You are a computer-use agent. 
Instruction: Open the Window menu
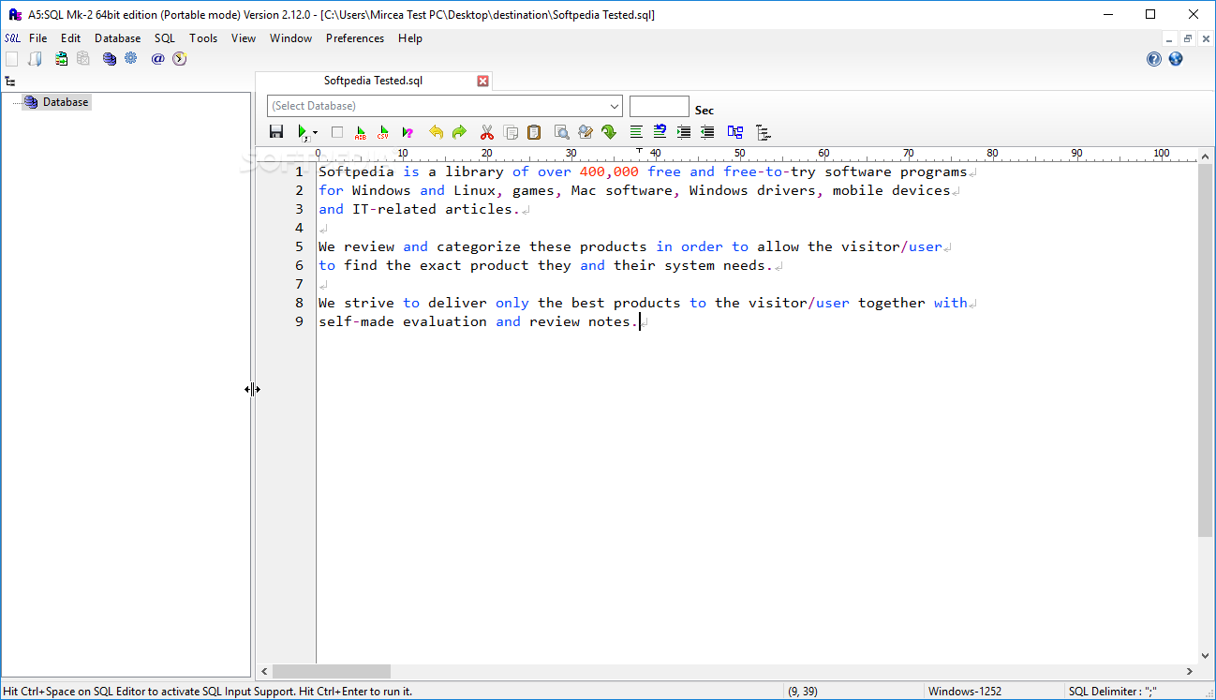pyautogui.click(x=291, y=38)
